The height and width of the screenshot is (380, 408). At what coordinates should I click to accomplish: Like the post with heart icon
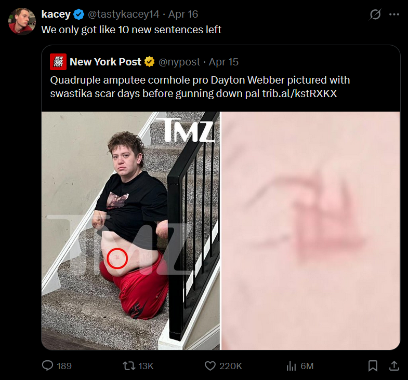210,365
